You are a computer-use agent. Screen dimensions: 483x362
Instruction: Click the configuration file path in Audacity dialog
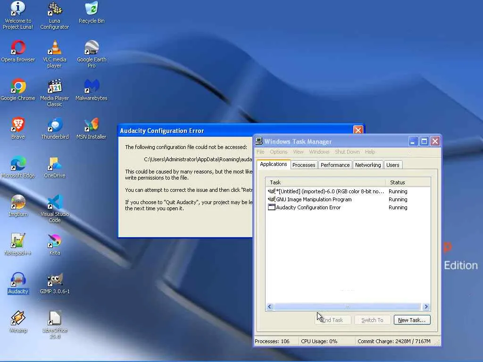click(198, 159)
